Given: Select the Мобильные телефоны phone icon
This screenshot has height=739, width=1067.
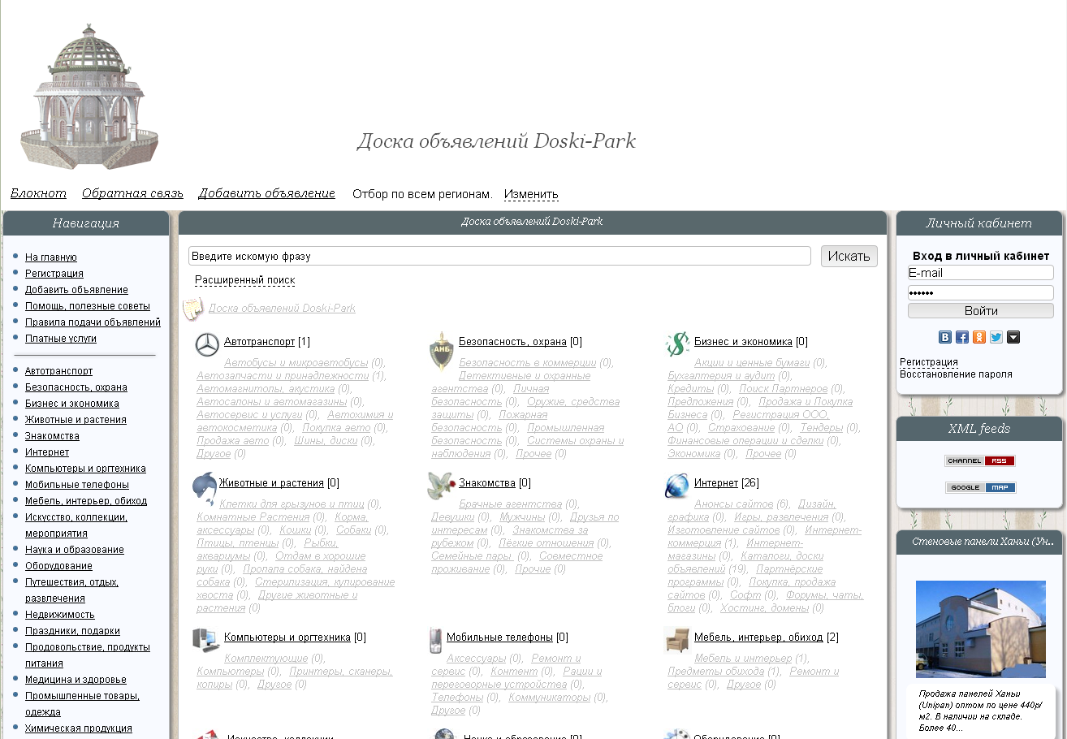Looking at the screenshot, I should (435, 640).
